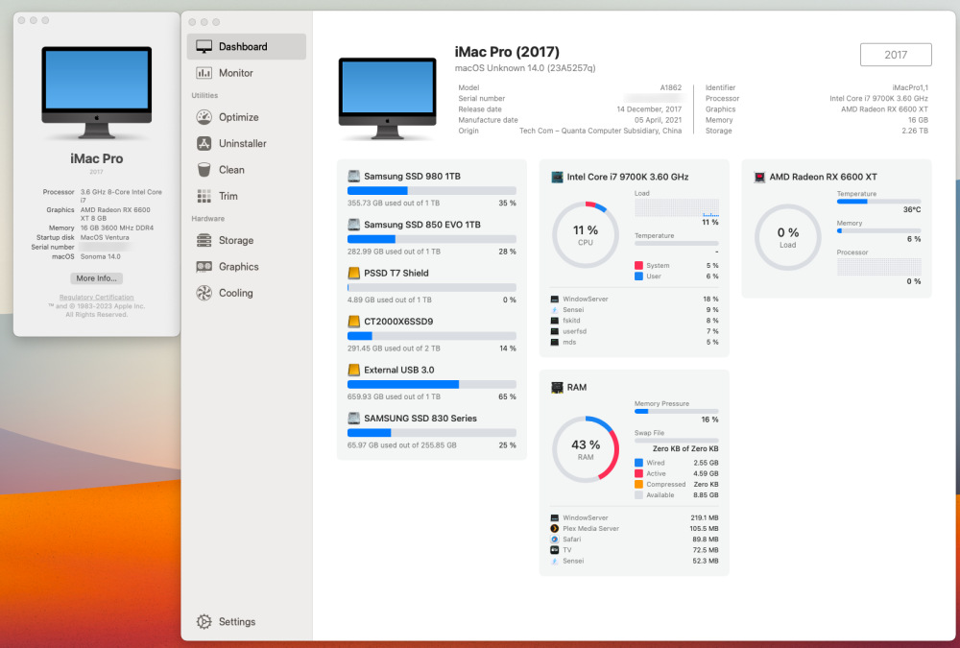Click the TV app icon in RAM list

click(x=555, y=550)
